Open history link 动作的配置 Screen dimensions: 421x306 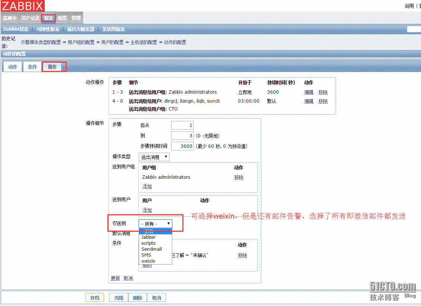coord(175,42)
